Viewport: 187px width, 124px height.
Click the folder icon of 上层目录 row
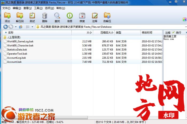tap(5, 37)
